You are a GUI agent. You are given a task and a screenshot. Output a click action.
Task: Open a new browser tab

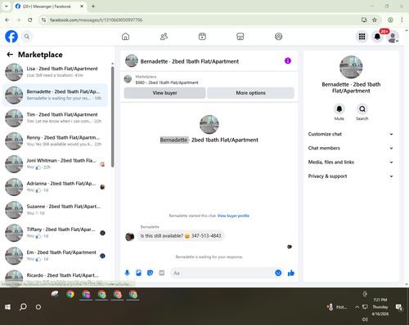[93, 6]
